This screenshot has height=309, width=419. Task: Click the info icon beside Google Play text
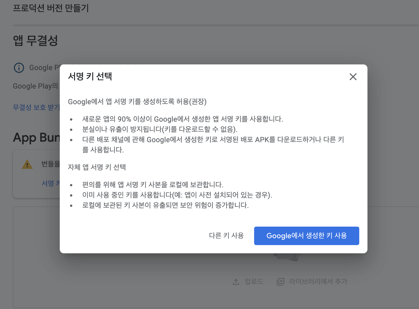click(x=19, y=68)
